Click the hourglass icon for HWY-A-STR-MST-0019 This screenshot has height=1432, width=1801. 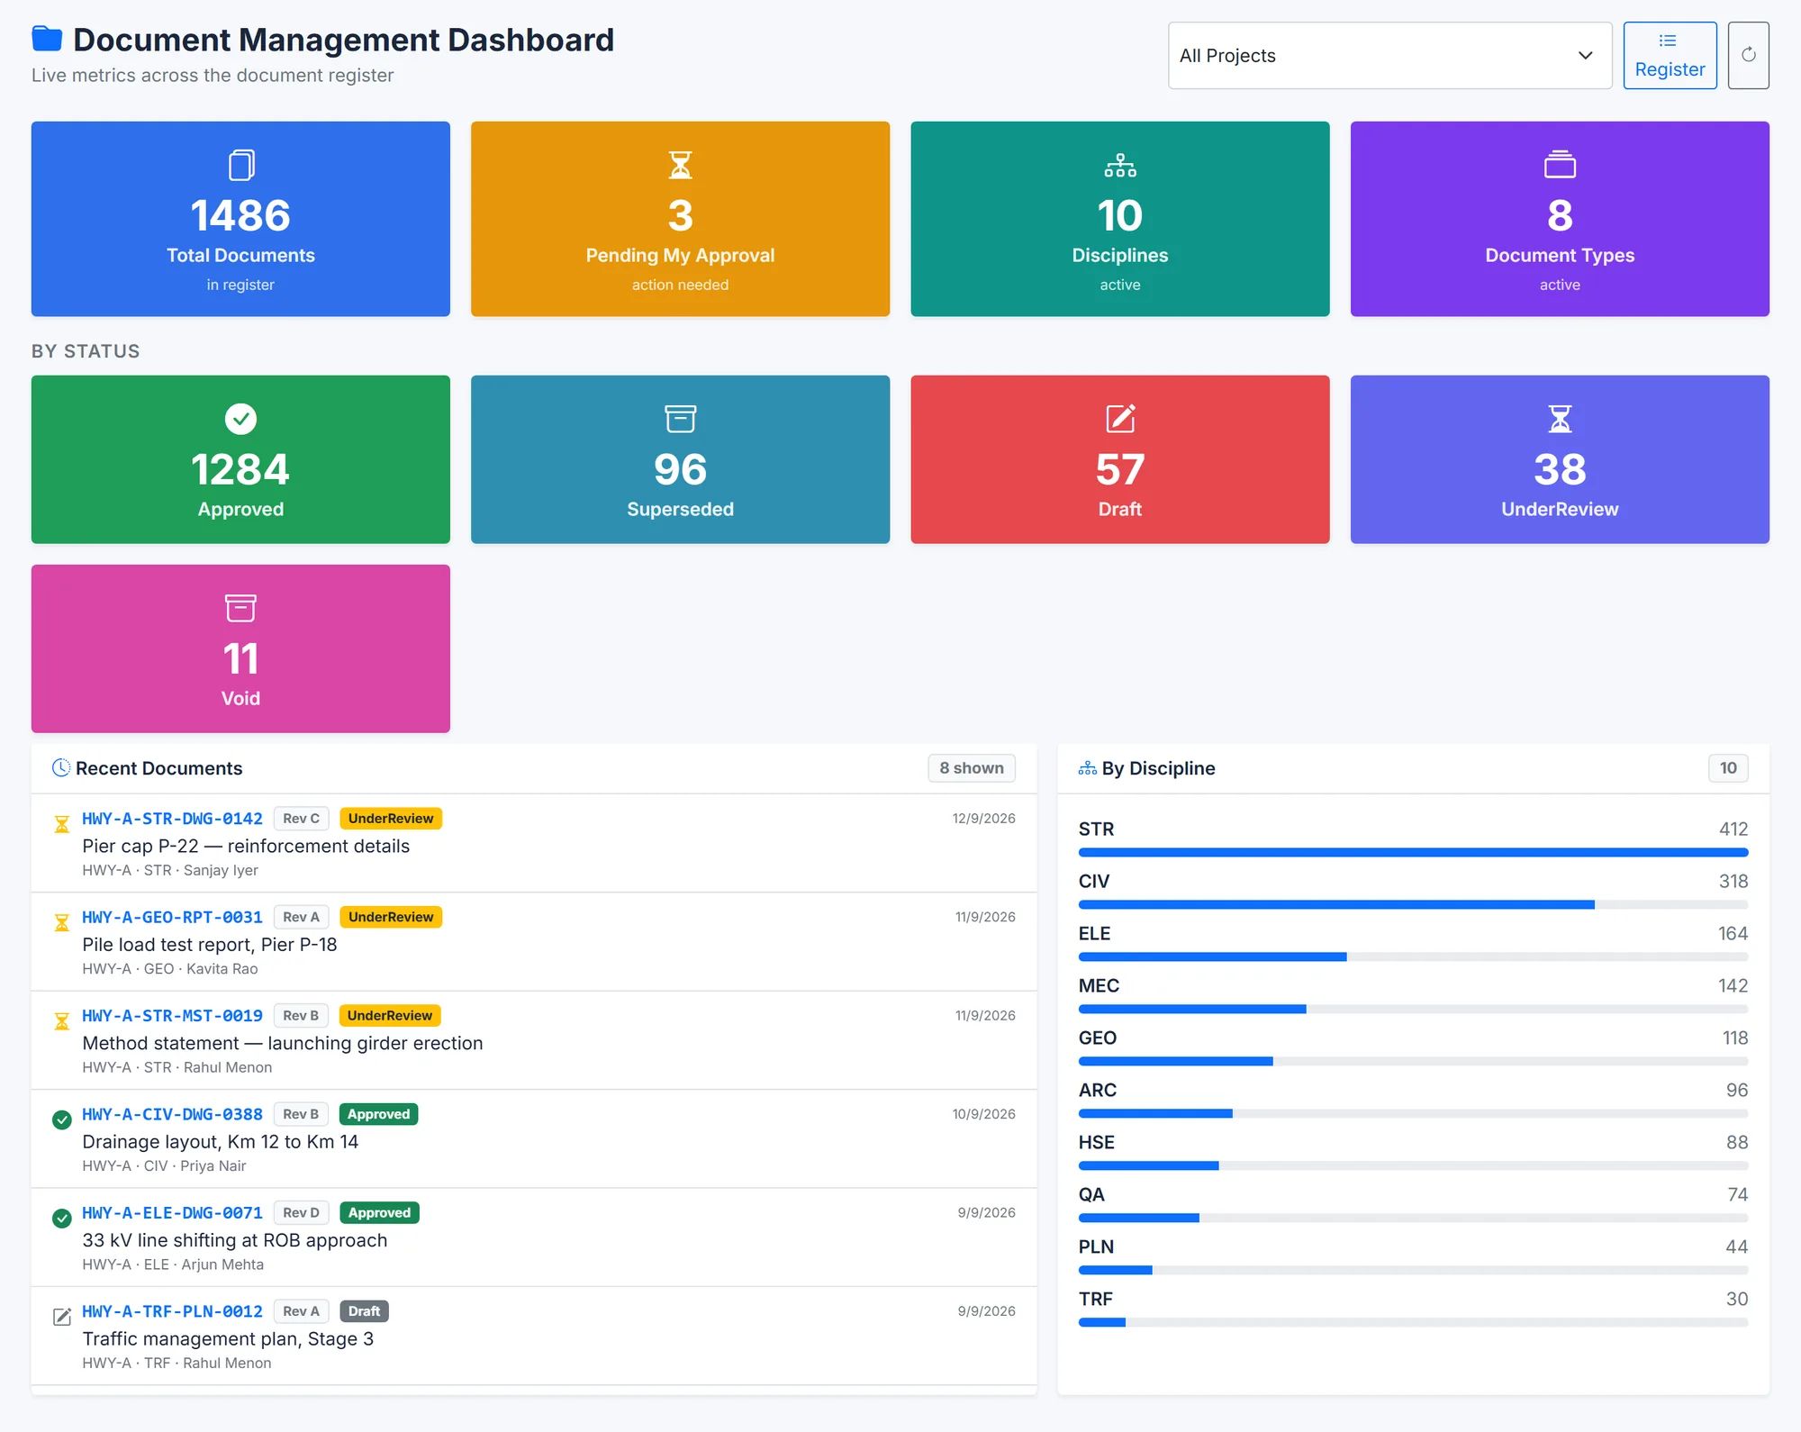(62, 1021)
